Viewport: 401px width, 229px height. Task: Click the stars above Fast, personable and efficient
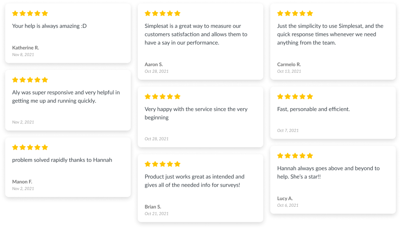click(x=295, y=97)
